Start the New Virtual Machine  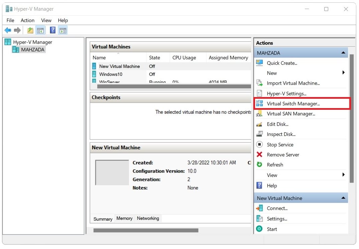[x=272, y=229]
